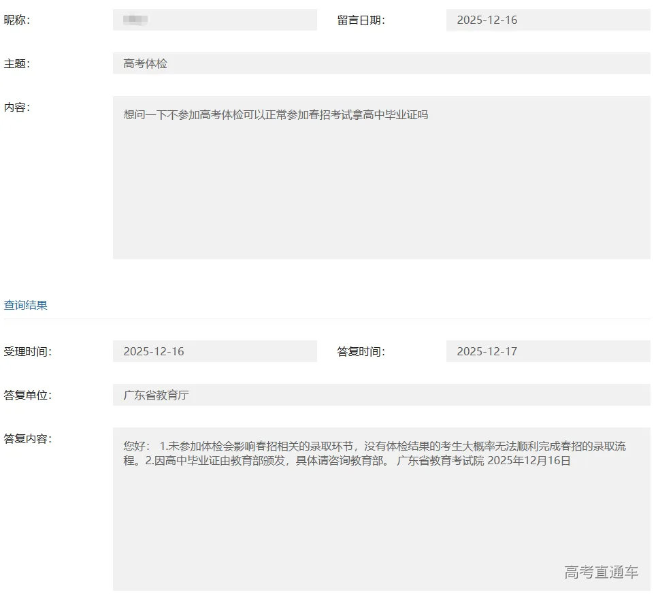658x599 pixels.
Task: Open the 查询结果 section heading
Action: (x=26, y=305)
